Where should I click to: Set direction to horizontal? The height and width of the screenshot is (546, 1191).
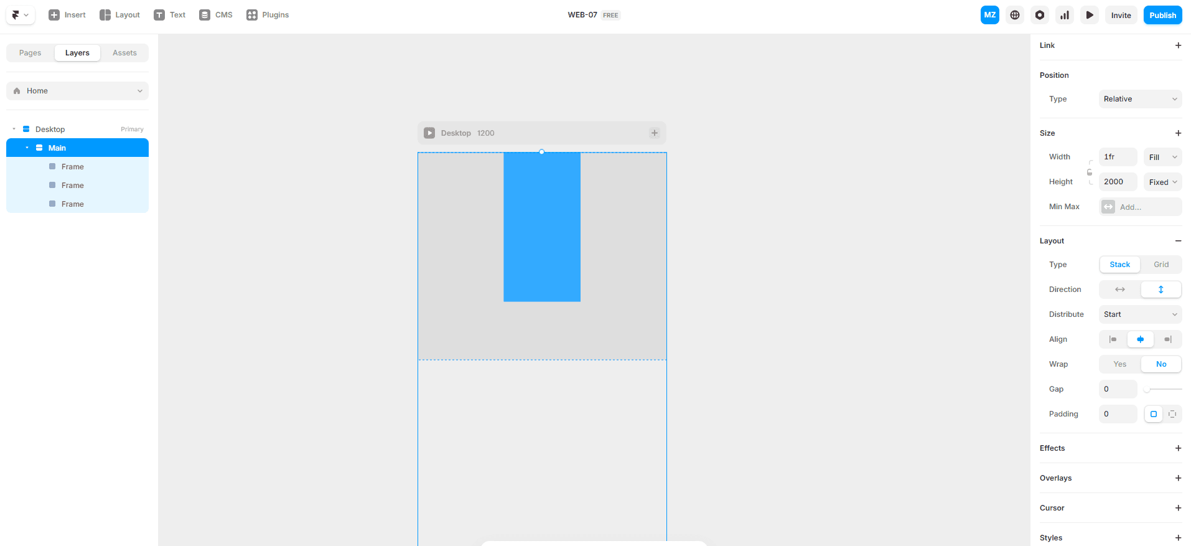coord(1120,289)
